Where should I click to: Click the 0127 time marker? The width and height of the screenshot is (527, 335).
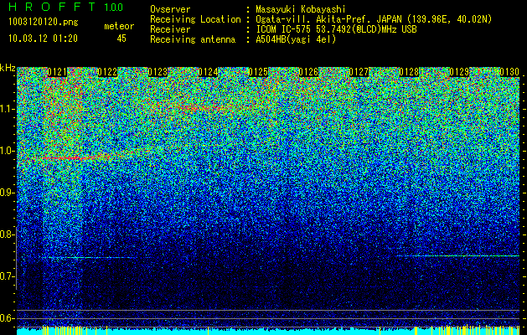[359, 72]
